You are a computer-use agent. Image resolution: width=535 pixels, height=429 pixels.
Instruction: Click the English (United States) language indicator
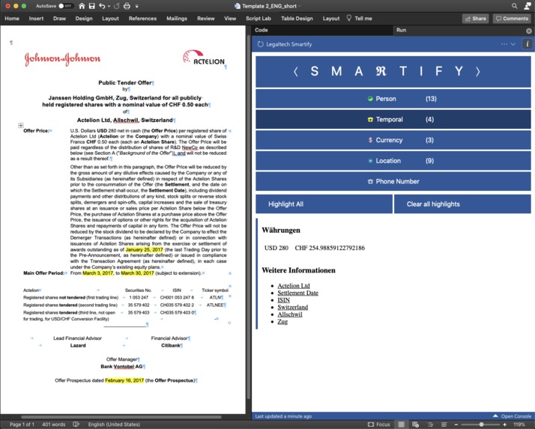[114, 425]
